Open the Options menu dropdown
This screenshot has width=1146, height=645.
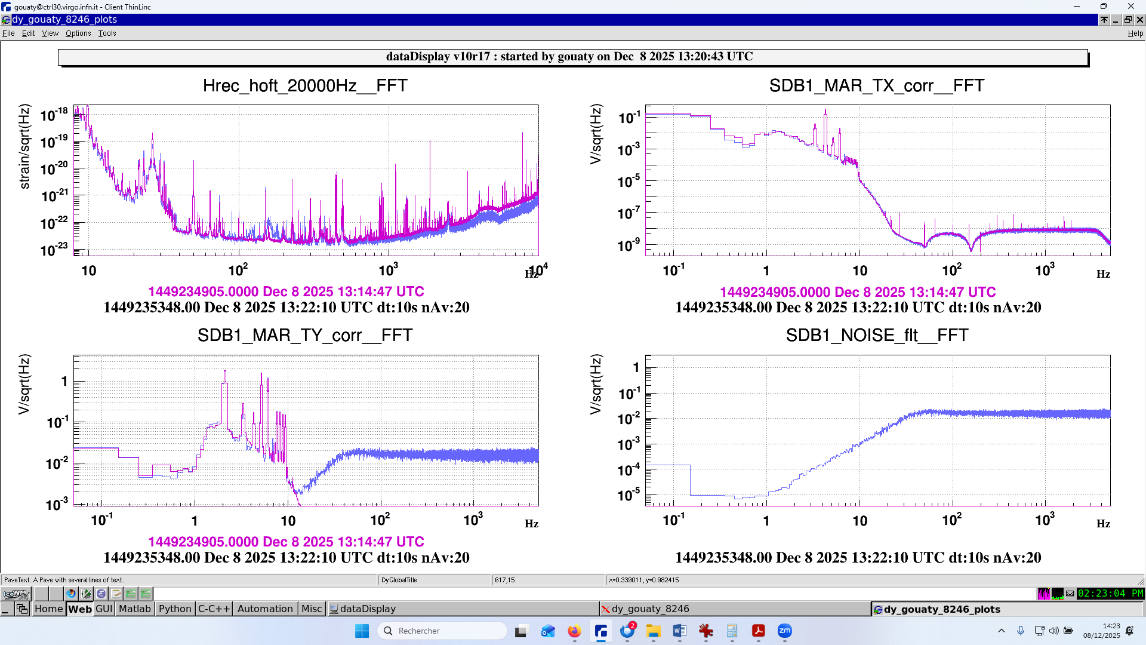click(x=78, y=33)
